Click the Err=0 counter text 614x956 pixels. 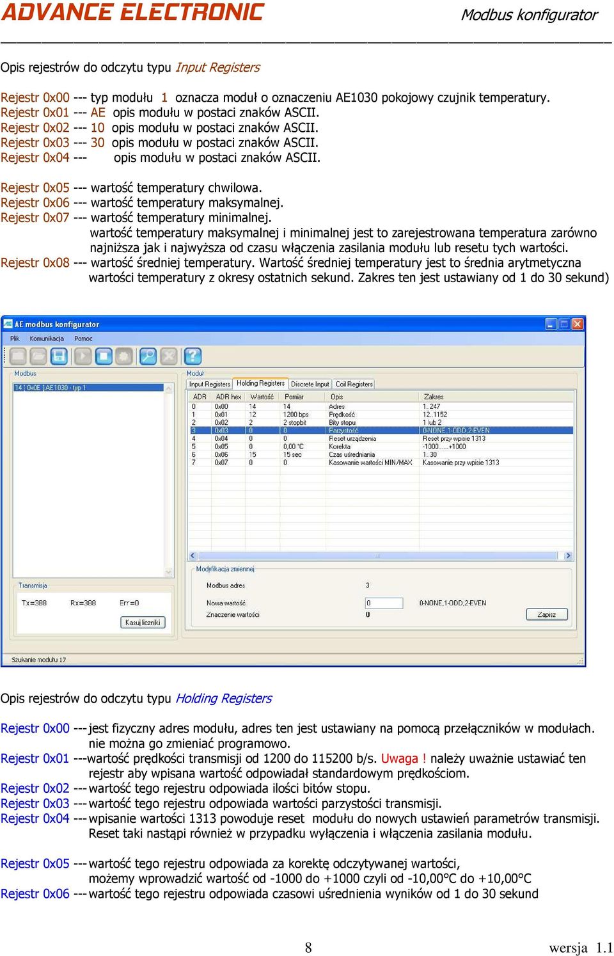tap(129, 603)
